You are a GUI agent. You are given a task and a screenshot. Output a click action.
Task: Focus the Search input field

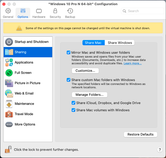pyautogui.click(x=142, y=11)
